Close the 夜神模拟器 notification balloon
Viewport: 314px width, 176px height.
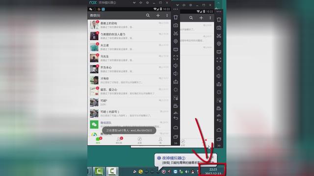[213, 157]
